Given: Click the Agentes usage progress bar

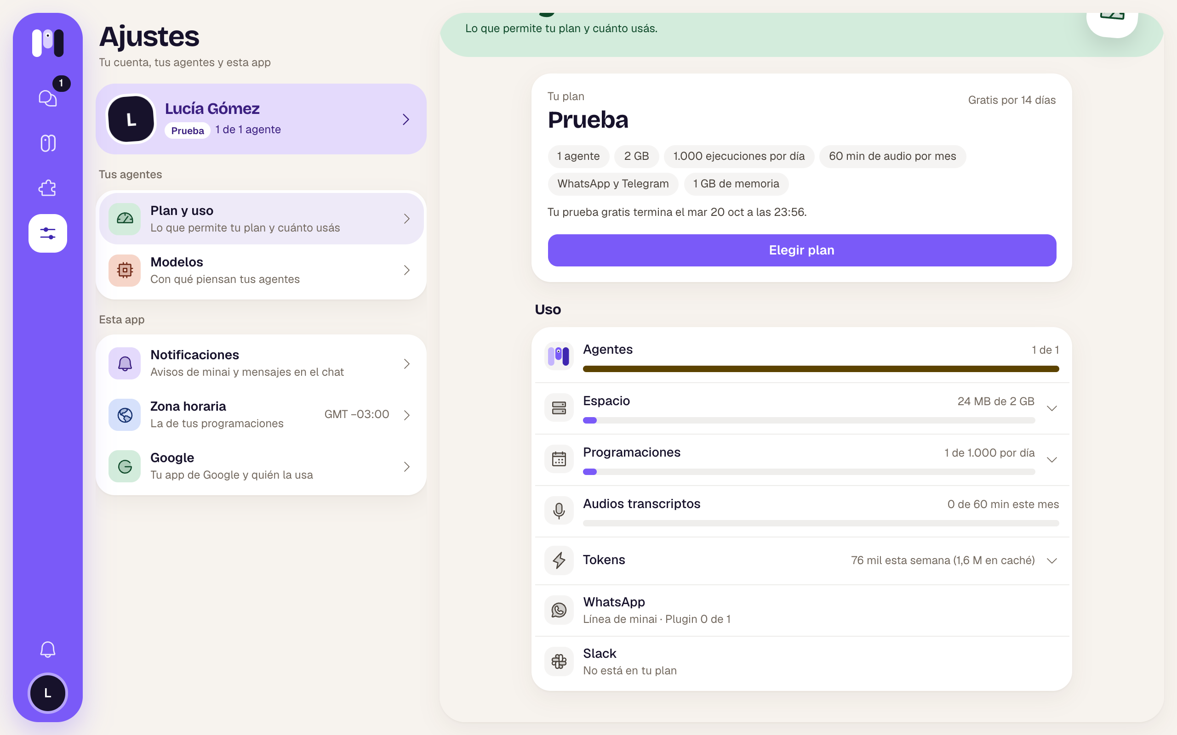Looking at the screenshot, I should (821, 369).
